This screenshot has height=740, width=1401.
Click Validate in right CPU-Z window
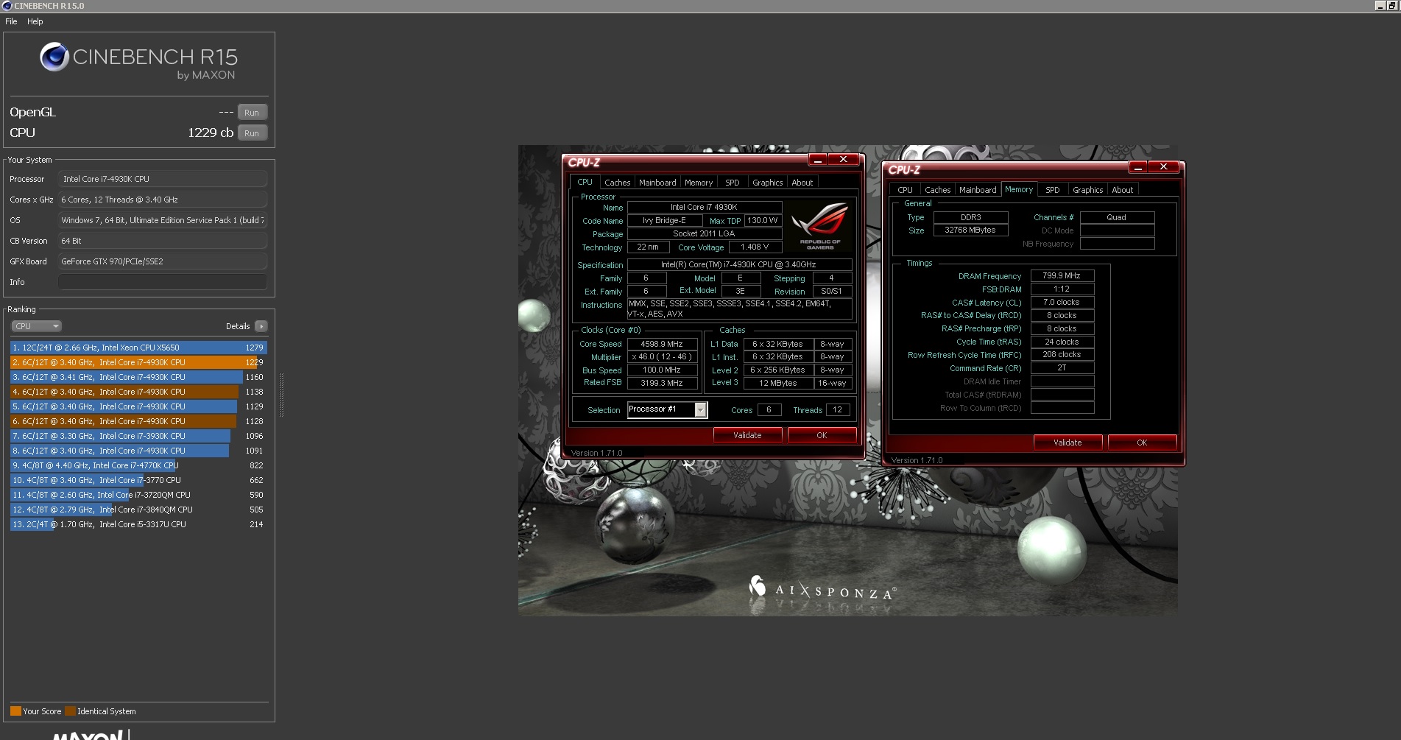tap(1067, 443)
